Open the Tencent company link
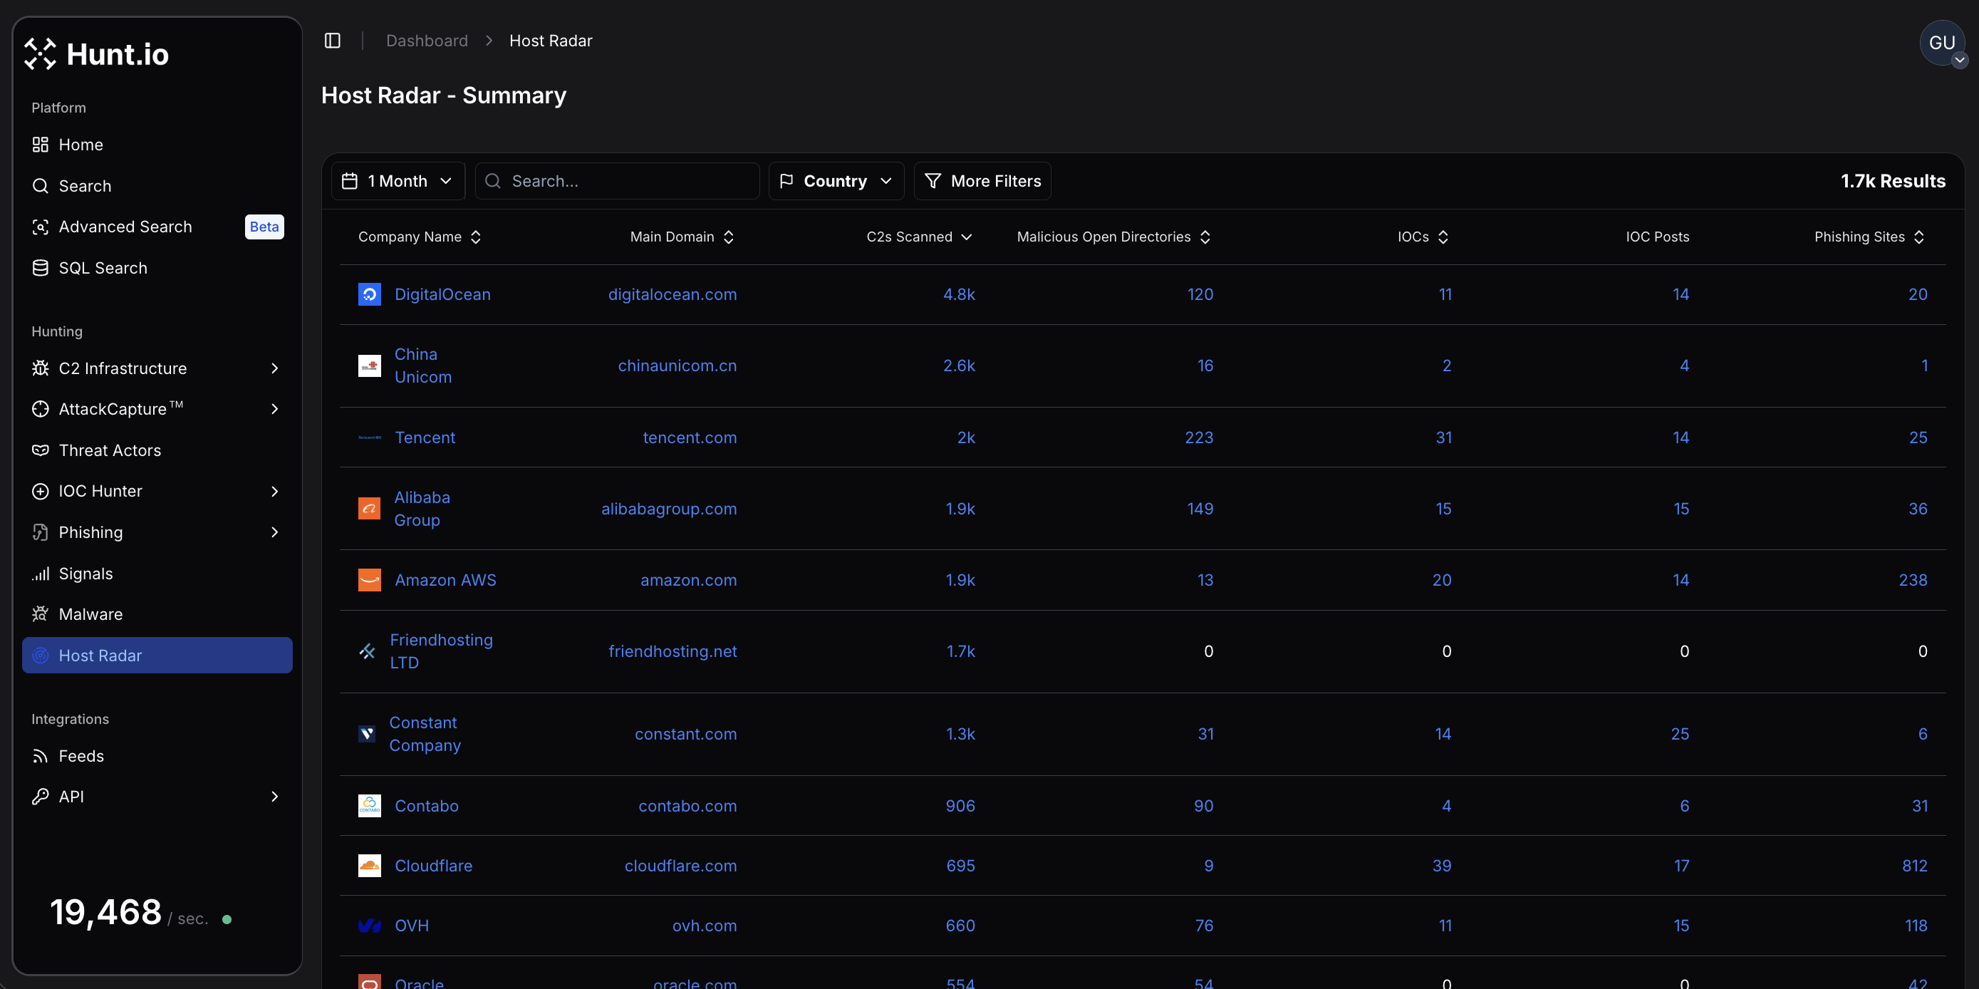 click(425, 437)
